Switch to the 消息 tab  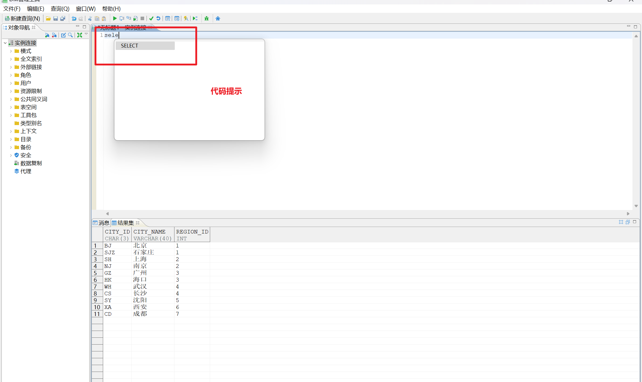pyautogui.click(x=101, y=223)
